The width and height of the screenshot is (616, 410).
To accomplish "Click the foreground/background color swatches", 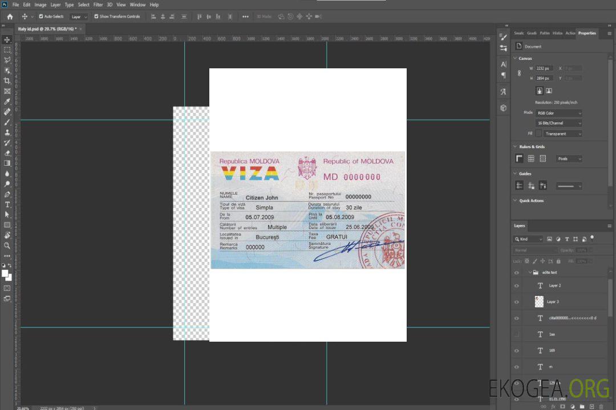I will click(x=7, y=275).
